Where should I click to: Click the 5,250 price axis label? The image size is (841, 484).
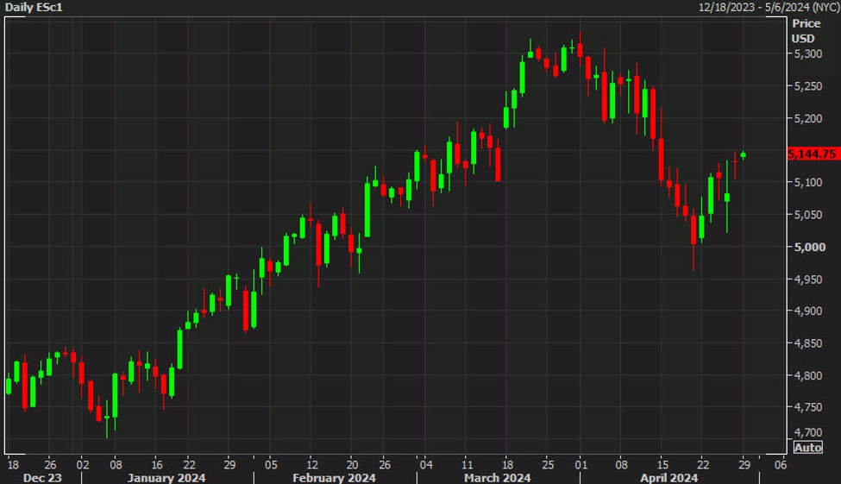click(807, 86)
